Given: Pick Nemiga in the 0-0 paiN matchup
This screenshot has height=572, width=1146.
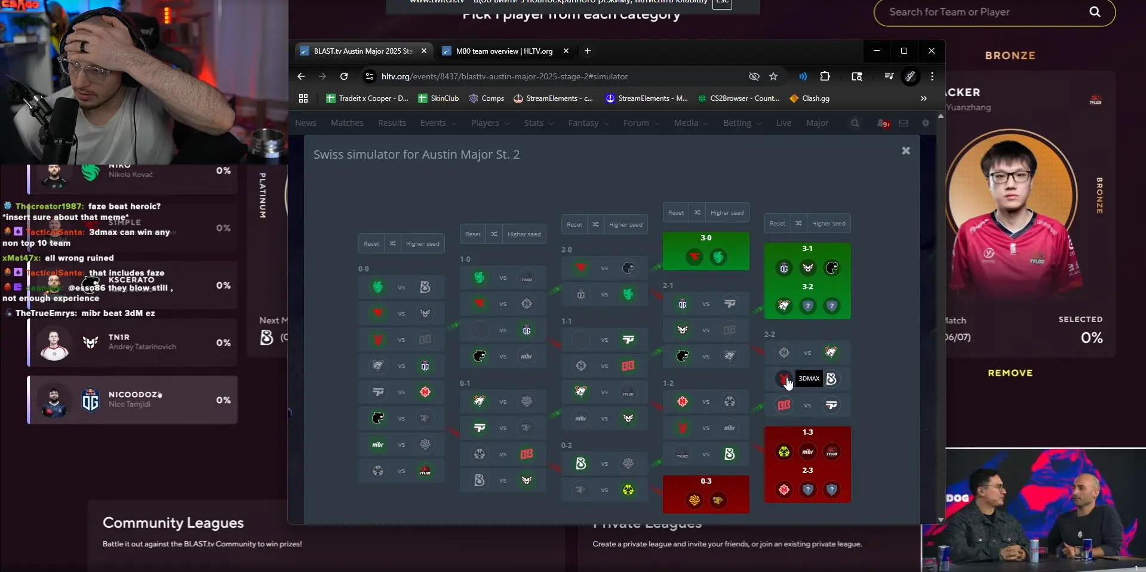Looking at the screenshot, I should click(x=425, y=392).
